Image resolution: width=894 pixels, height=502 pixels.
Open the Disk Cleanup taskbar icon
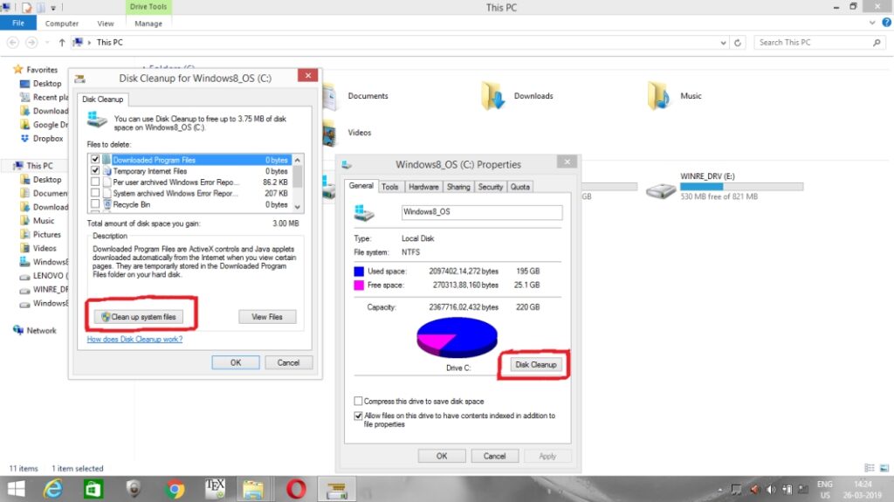[336, 490]
